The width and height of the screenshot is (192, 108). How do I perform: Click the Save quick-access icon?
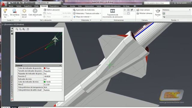(x=16, y=3)
